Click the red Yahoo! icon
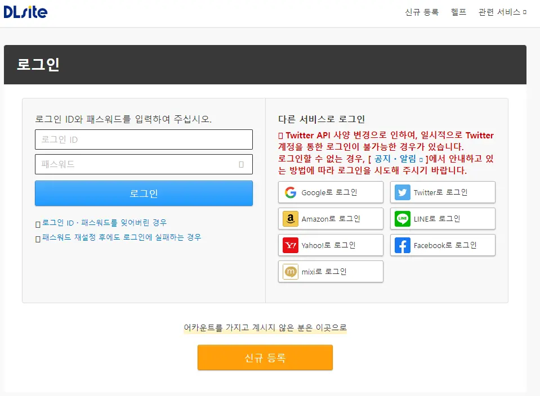 click(291, 245)
